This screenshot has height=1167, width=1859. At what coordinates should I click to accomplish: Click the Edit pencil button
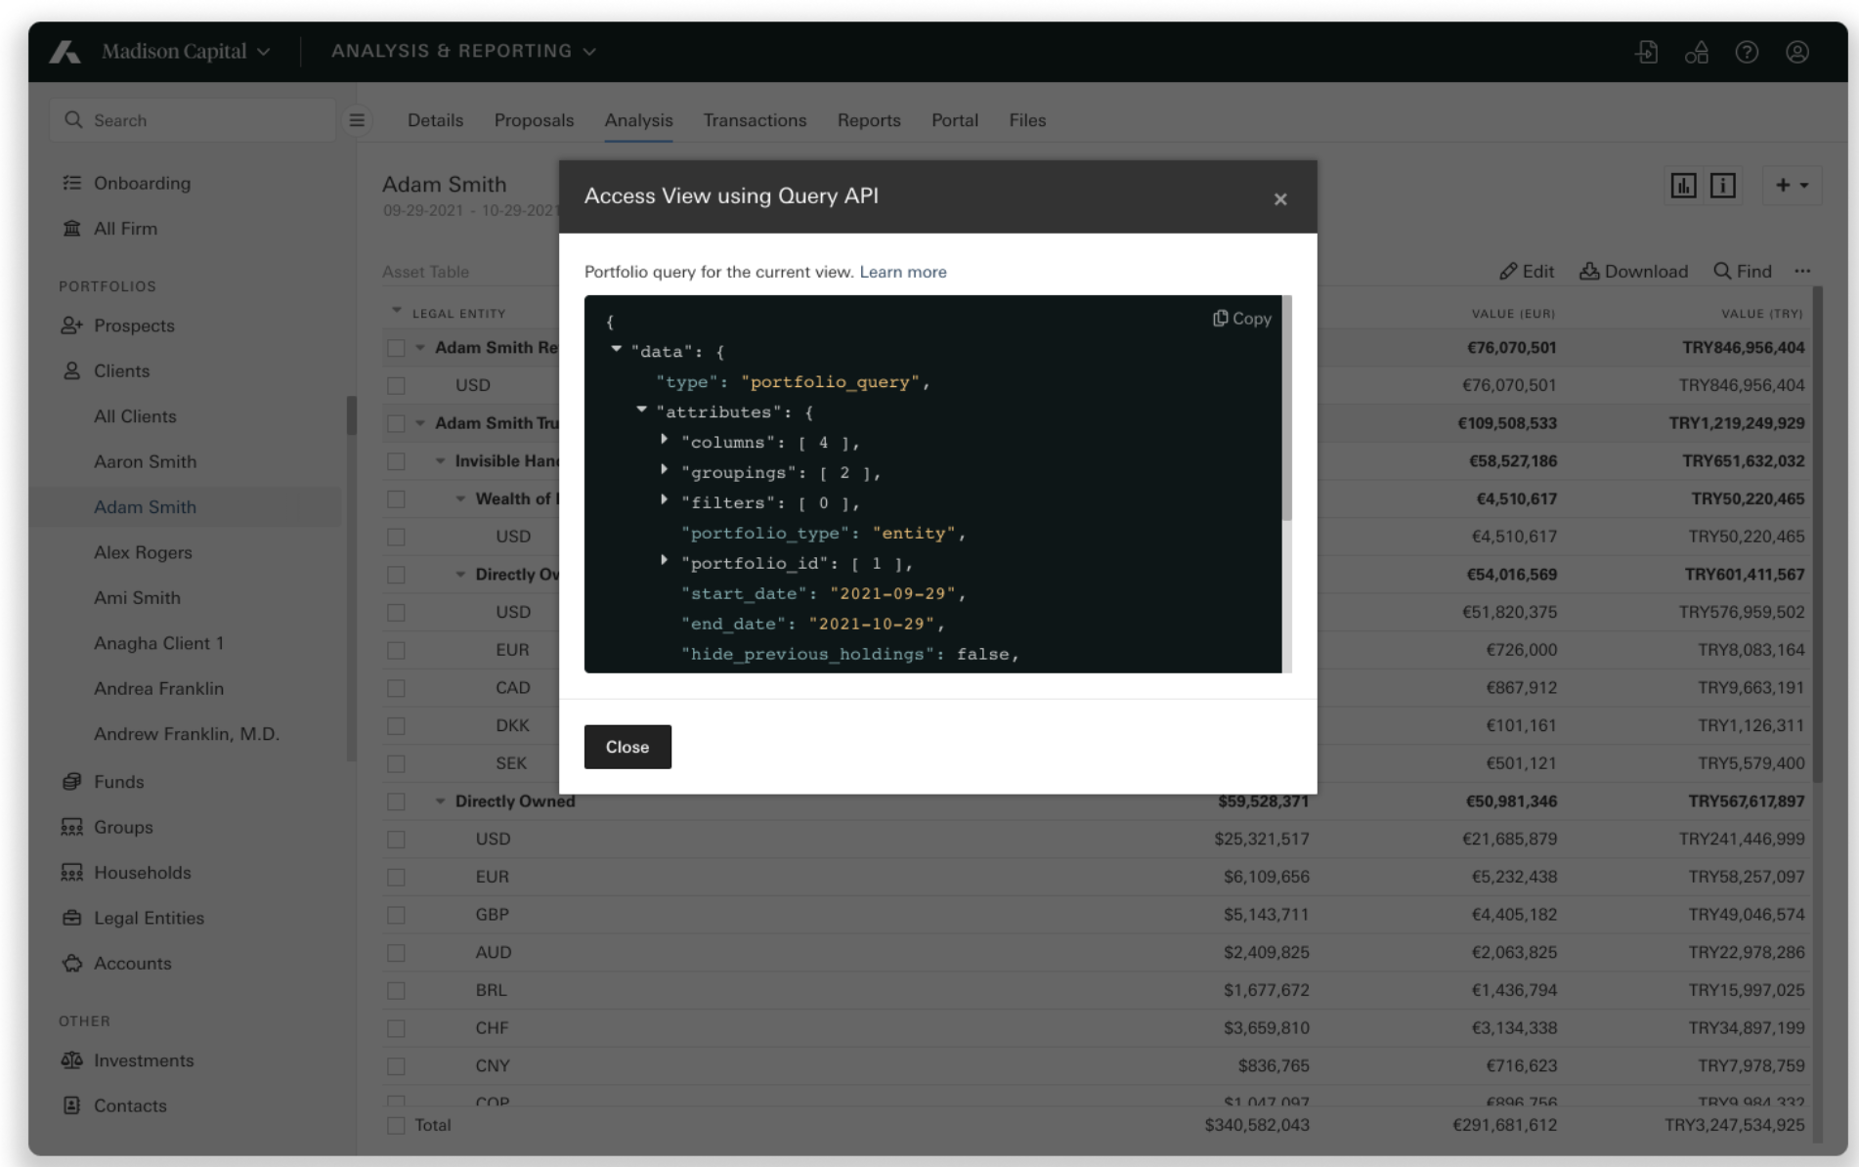[x=1527, y=271]
